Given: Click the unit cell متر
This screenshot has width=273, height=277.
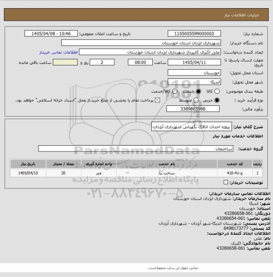Looking at the screenshot, I should (x=99, y=173).
